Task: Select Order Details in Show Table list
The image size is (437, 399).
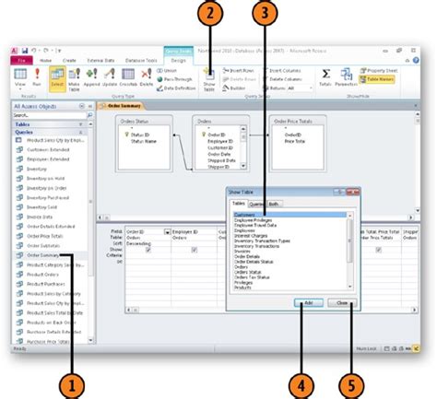Action: coord(247,256)
